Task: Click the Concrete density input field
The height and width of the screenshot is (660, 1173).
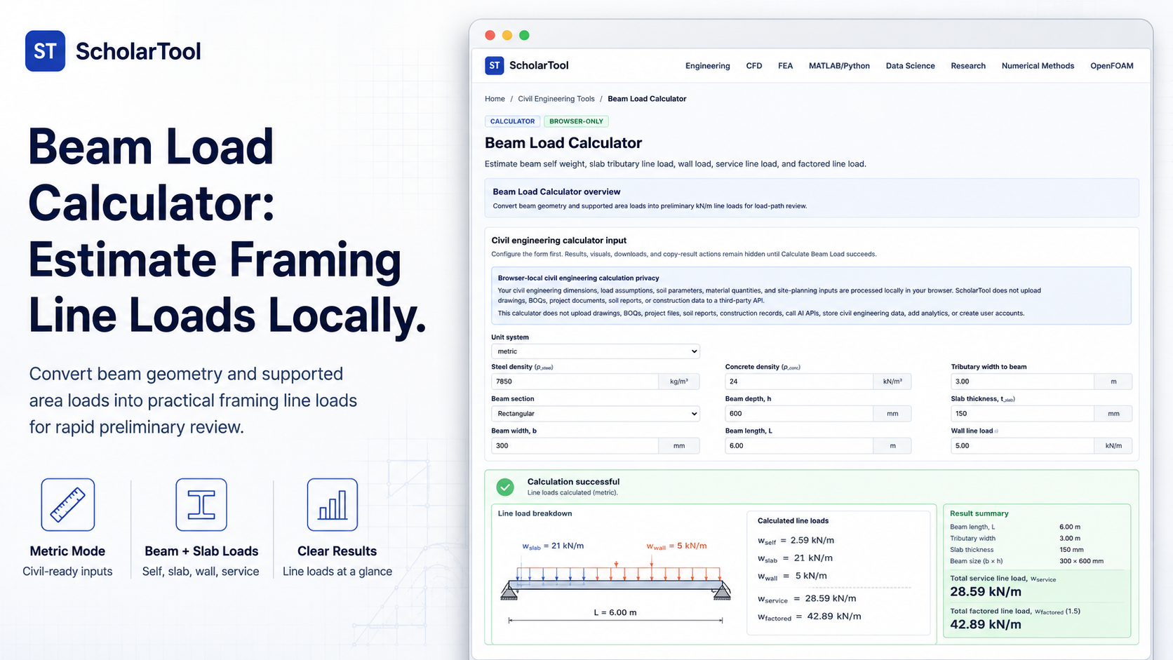Action: [798, 382]
